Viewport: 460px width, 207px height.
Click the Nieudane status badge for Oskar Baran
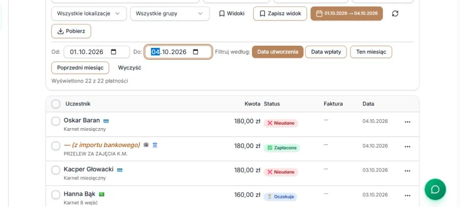tap(281, 123)
